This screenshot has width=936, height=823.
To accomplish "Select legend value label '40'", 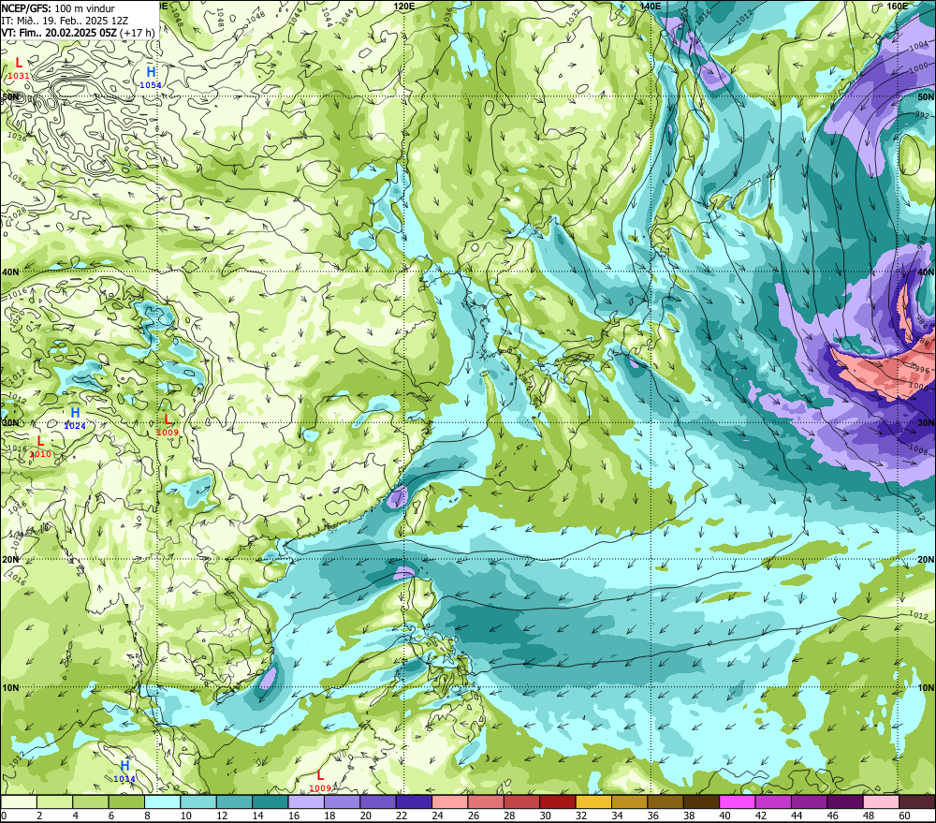I will click(x=725, y=816).
